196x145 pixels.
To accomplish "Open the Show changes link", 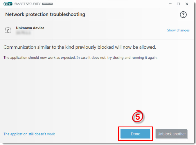I will 178,30.
